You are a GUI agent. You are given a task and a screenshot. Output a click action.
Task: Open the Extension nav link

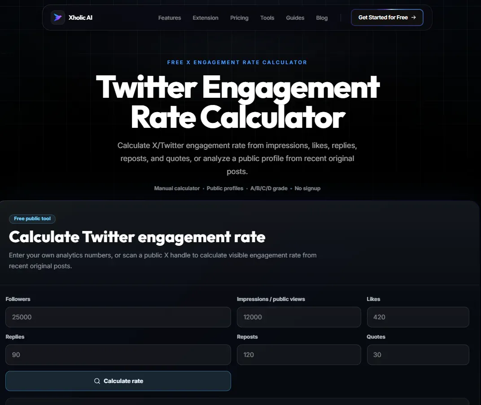coord(206,18)
